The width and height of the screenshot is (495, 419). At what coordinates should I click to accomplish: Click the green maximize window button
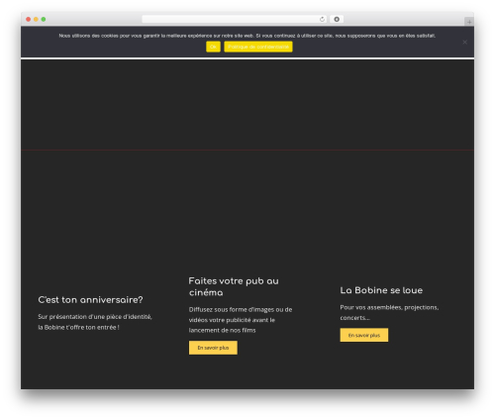click(44, 19)
